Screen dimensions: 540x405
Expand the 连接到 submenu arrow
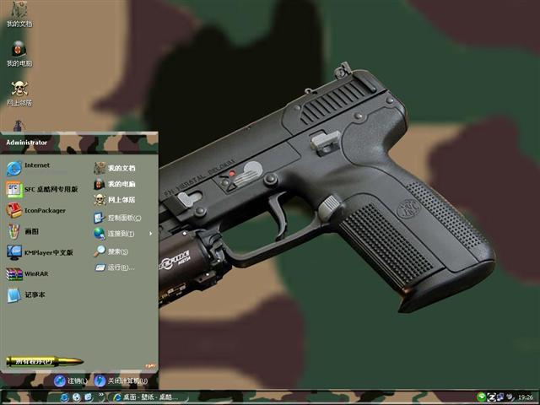point(150,234)
